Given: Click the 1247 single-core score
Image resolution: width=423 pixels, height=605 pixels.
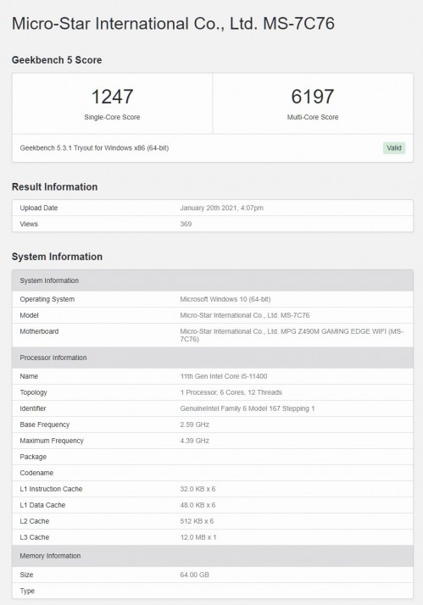Looking at the screenshot, I should point(112,97).
